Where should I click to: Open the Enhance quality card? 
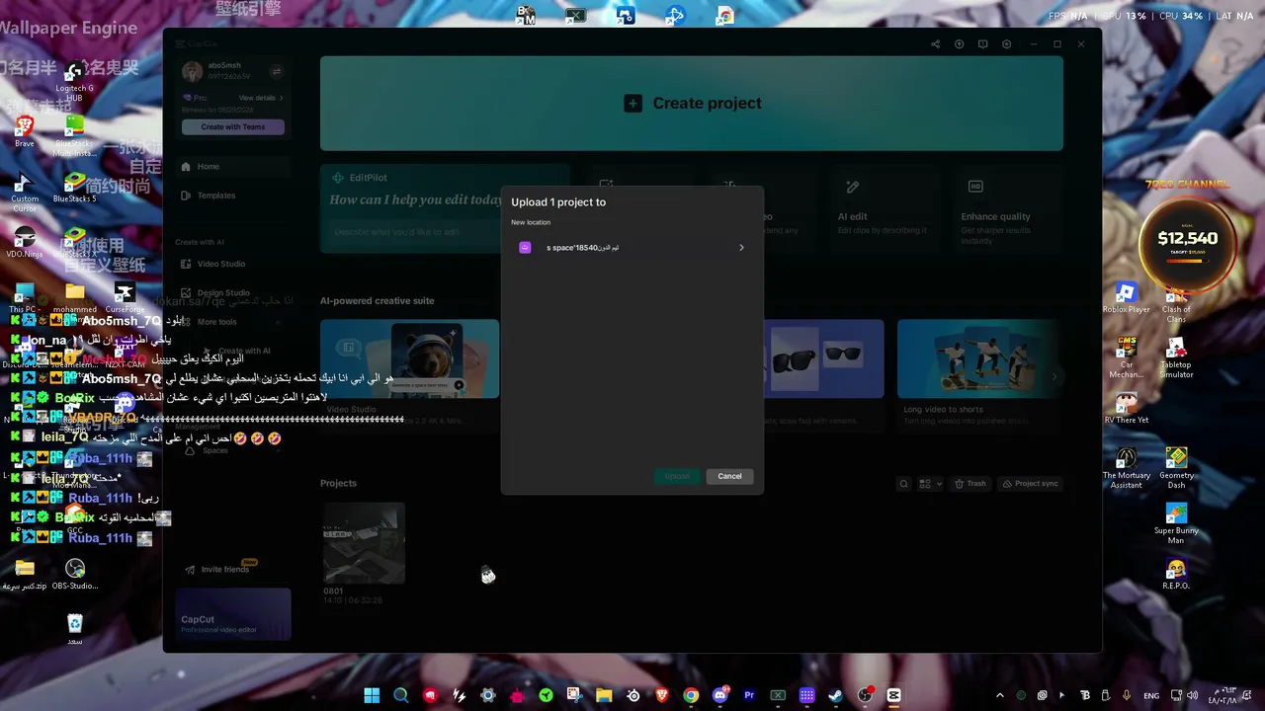click(x=1008, y=207)
